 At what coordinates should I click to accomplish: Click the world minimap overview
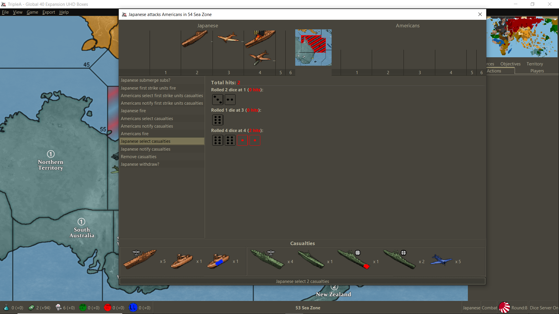[x=522, y=37]
